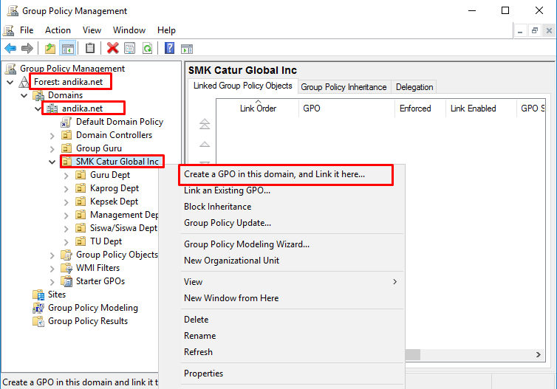Open the Window menu
This screenshot has height=389, width=557.
(129, 30)
